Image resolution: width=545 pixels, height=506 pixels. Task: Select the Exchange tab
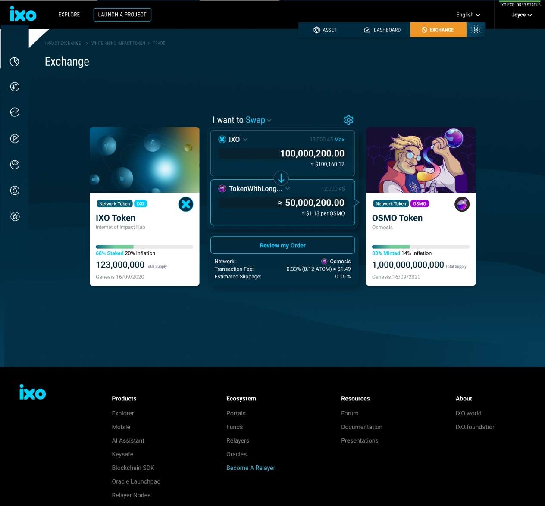click(x=438, y=30)
